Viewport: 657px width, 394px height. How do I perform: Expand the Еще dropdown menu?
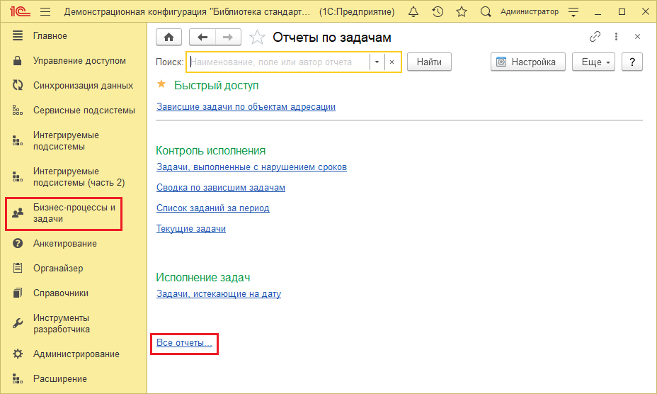coord(593,62)
